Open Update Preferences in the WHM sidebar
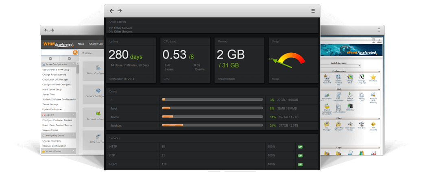Screen dimensions: 423x176 click(52, 109)
